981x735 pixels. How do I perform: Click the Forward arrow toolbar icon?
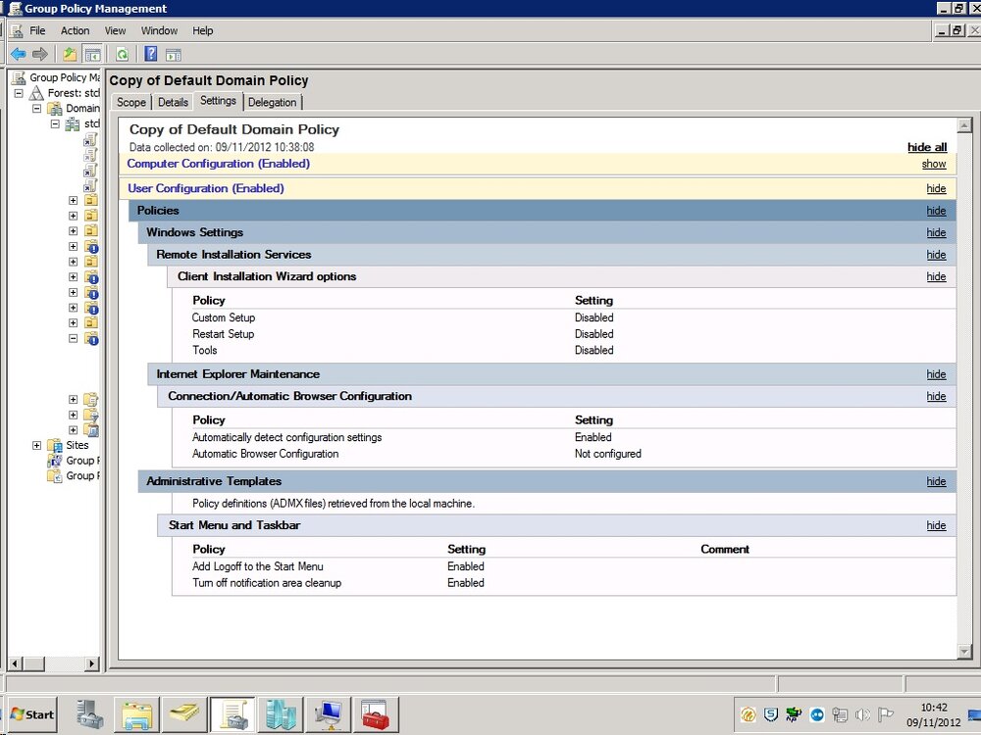[40, 54]
